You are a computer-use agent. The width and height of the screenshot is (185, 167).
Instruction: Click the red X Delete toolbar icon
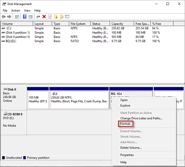point(44,17)
